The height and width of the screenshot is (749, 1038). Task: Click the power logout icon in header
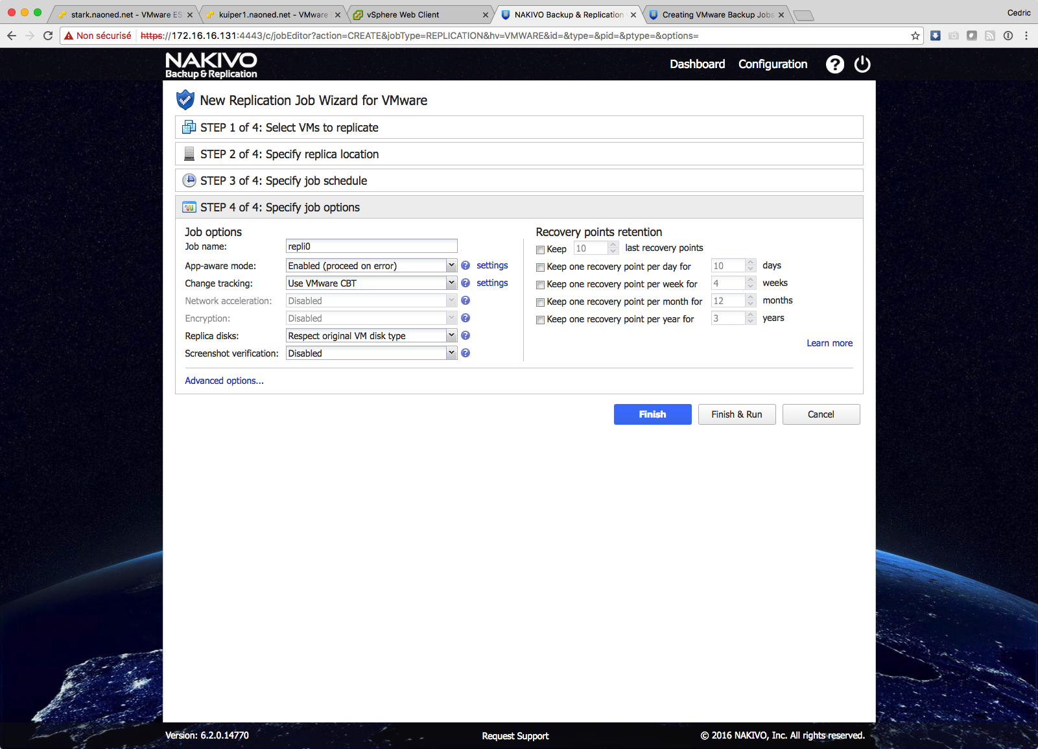[x=862, y=64]
